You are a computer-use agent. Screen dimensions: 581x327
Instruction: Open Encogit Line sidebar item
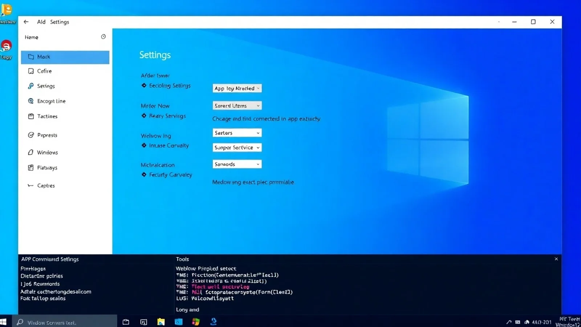[65, 101]
